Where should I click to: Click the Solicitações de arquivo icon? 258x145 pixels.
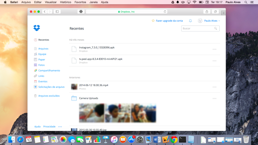coord(35,87)
